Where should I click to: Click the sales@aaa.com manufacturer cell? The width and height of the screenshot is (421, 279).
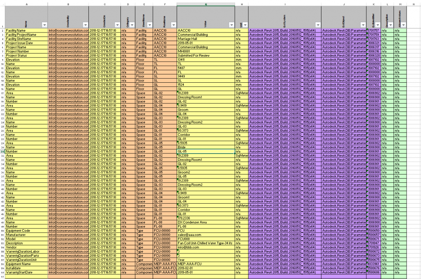tap(206, 235)
